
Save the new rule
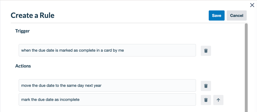pos(217,16)
